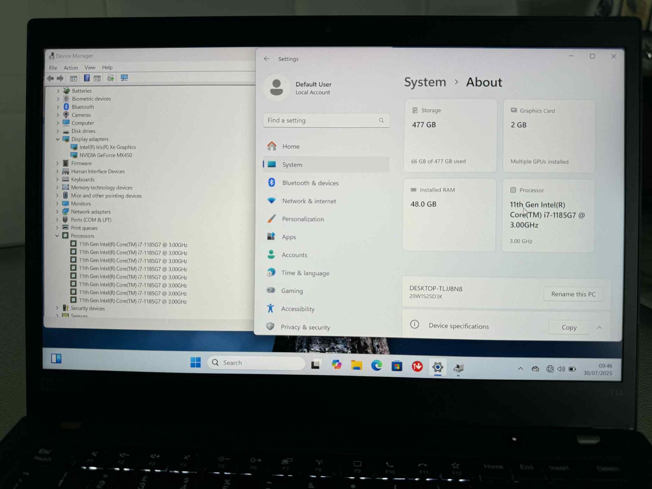Viewport: 652px width, 489px height.
Task: Open the Action menu in Device Manager
Action: (71, 68)
